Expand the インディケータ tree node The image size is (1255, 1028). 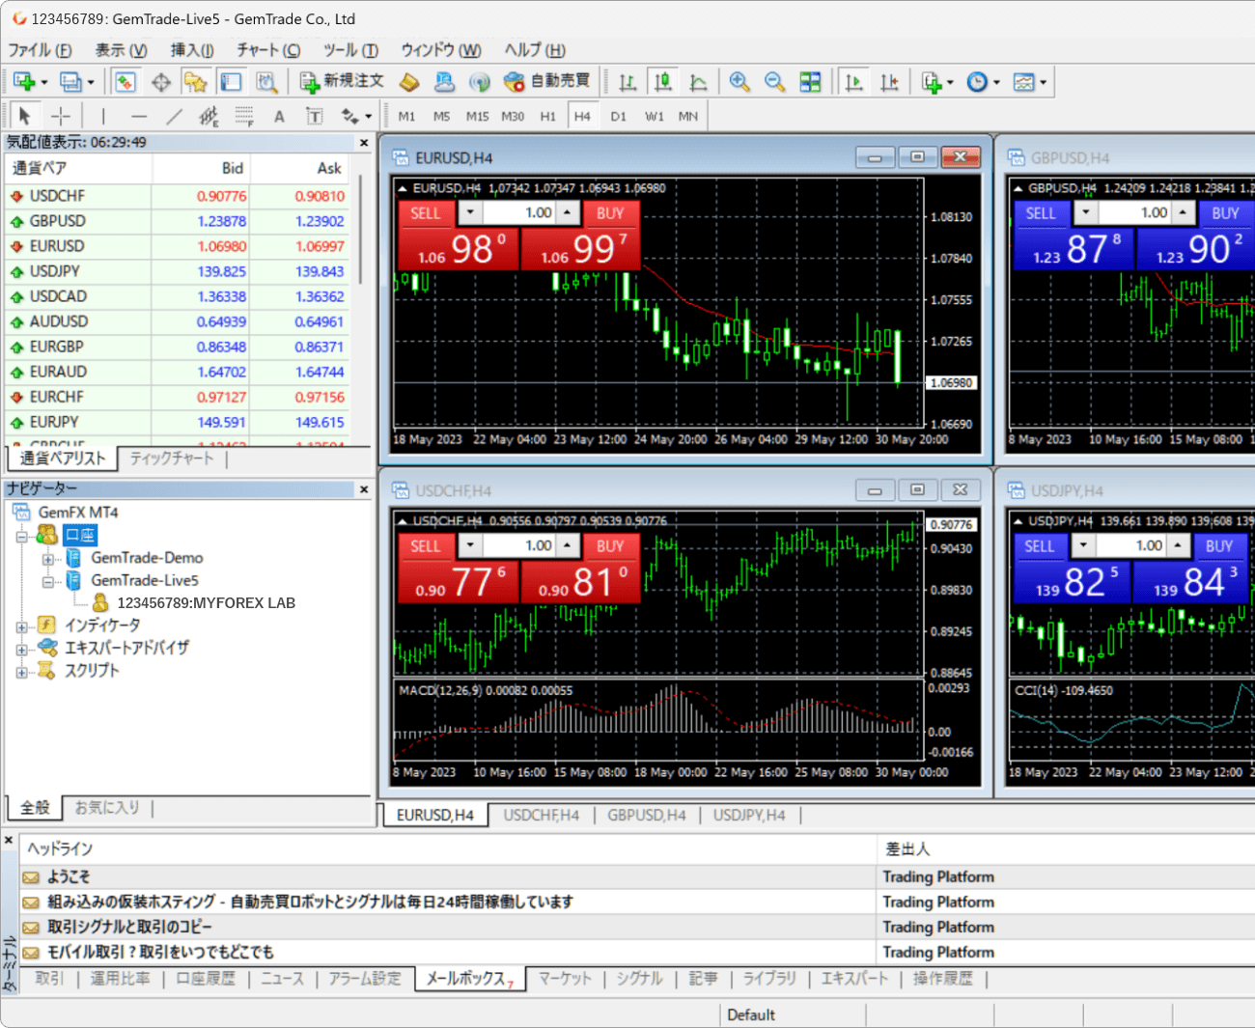[x=21, y=625]
